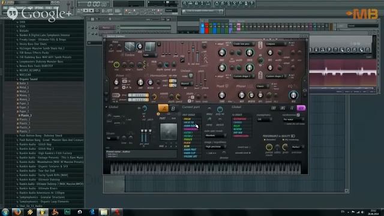Viewport: 384px width, 216px height.
Task: Select the IMG tab in Harmor
Action: (x=283, y=108)
